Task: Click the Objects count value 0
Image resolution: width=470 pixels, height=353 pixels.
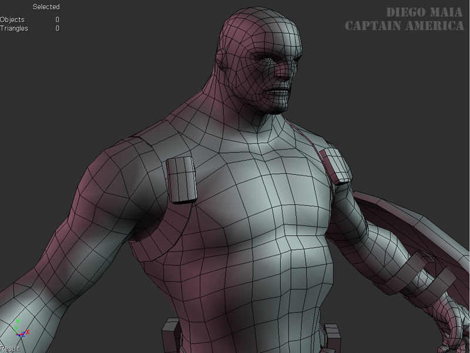Action: tap(57, 19)
